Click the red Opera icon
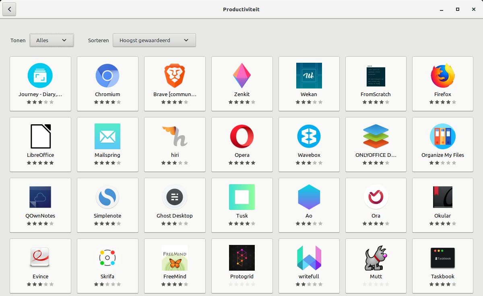Image resolution: width=483 pixels, height=296 pixels. pos(242,136)
